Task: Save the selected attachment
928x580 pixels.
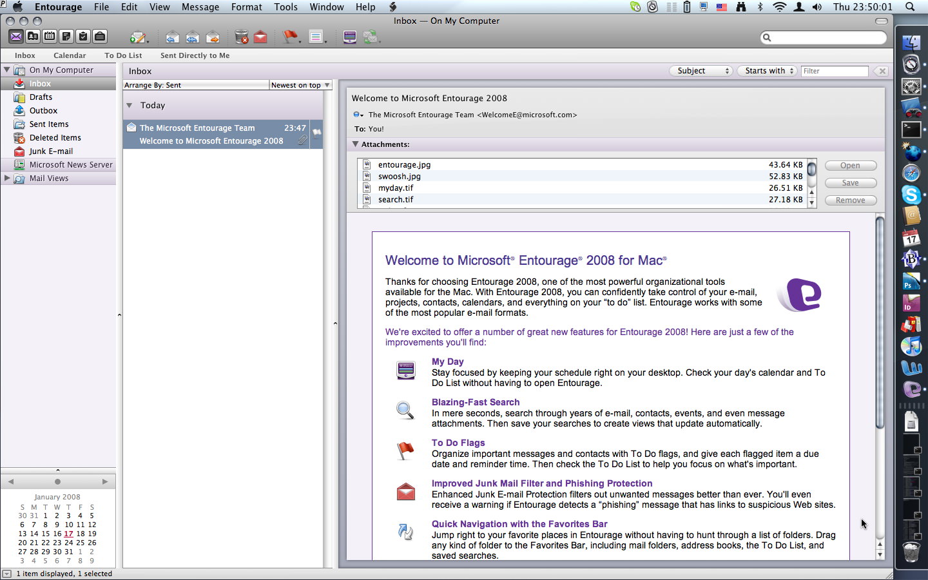Action: [x=850, y=182]
